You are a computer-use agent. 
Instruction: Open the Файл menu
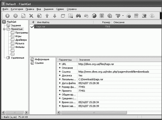point(5,9)
